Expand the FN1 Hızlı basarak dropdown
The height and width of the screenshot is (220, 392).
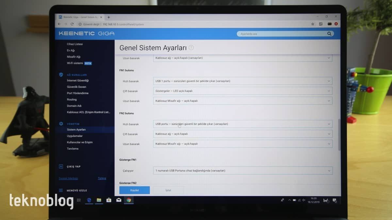coord(242,81)
